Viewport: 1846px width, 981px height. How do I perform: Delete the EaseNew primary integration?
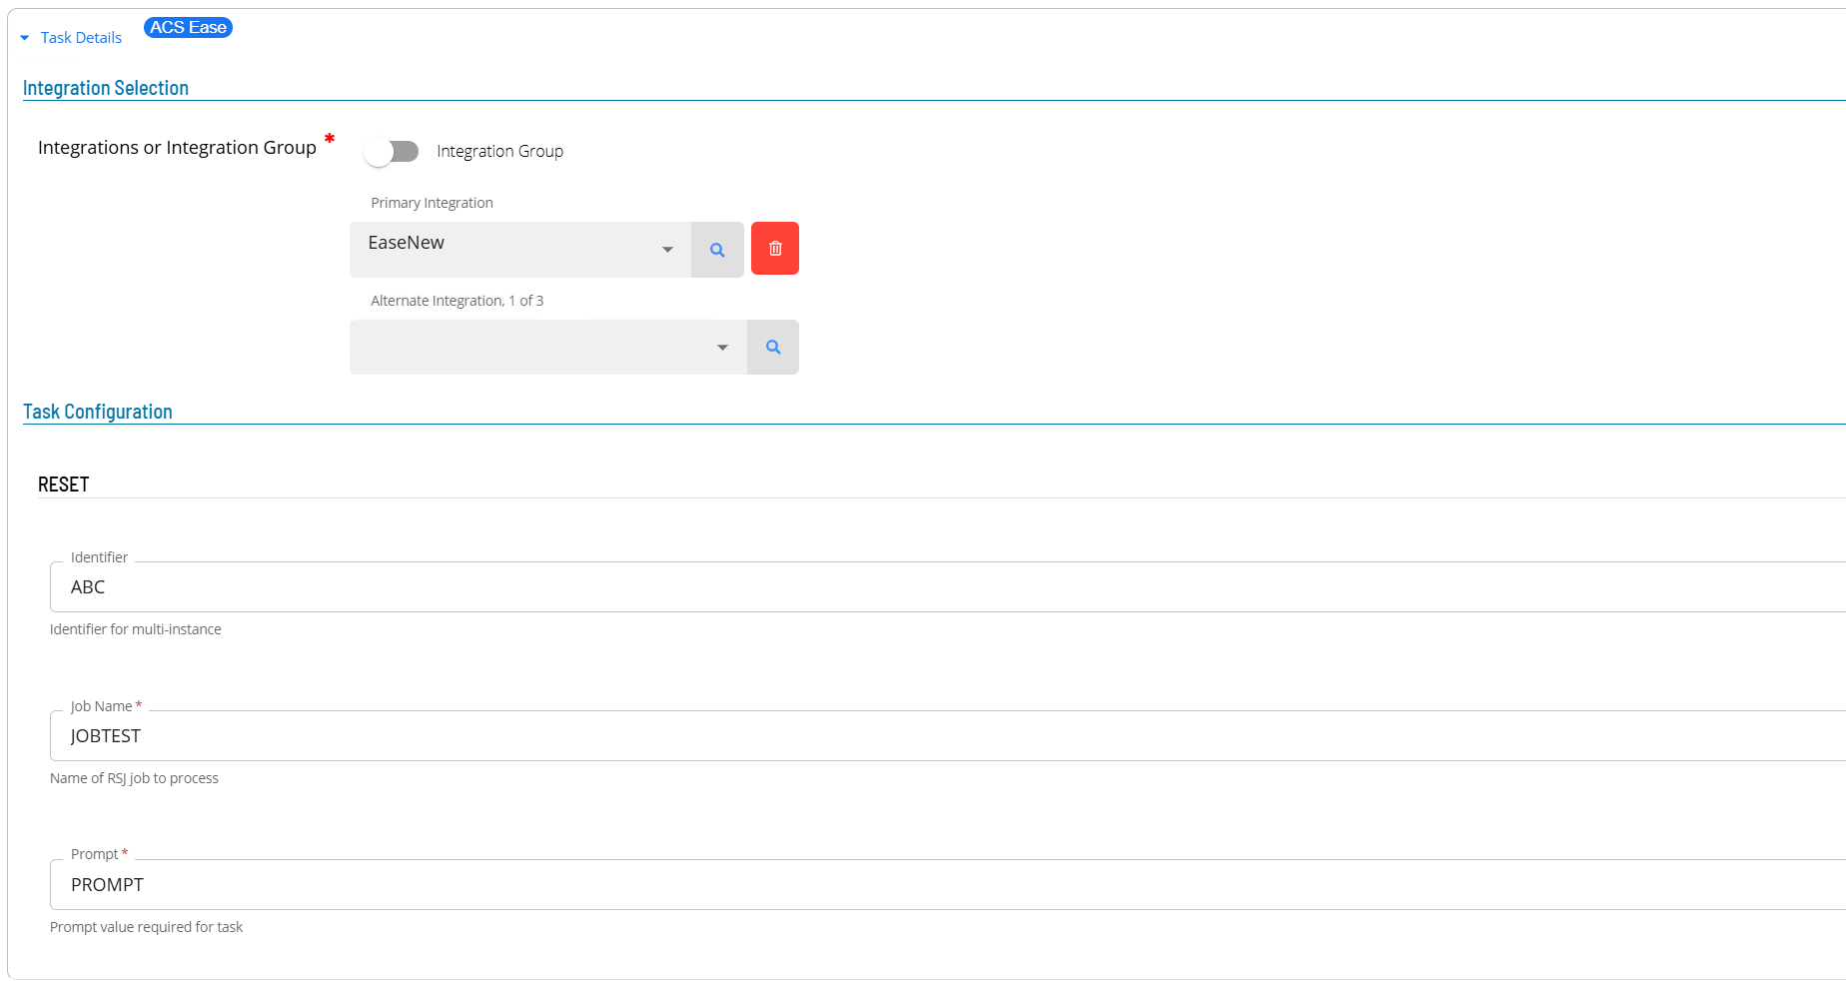(x=775, y=248)
